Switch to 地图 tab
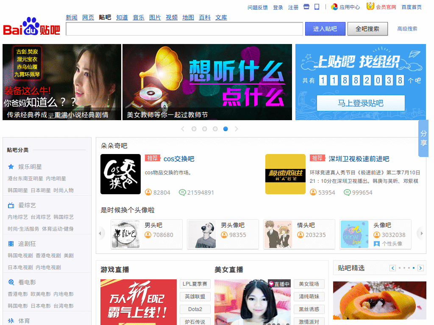 tap(188, 17)
